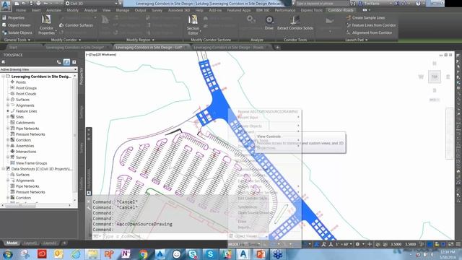
Task: Open the OneNote icon in the taskbar
Action: pos(126,254)
